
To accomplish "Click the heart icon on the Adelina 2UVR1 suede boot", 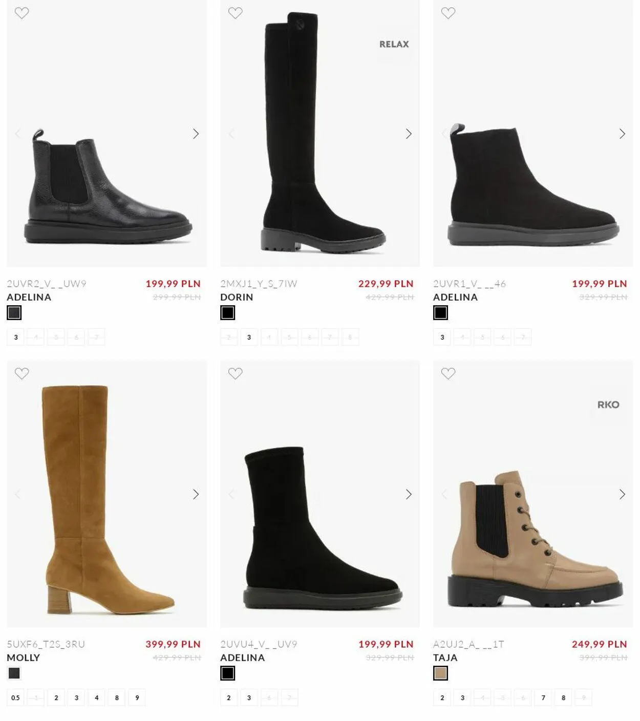I will [448, 13].
